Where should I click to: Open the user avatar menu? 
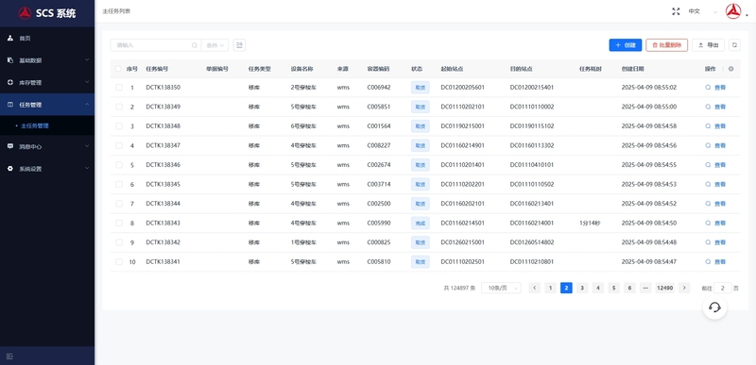tap(733, 11)
